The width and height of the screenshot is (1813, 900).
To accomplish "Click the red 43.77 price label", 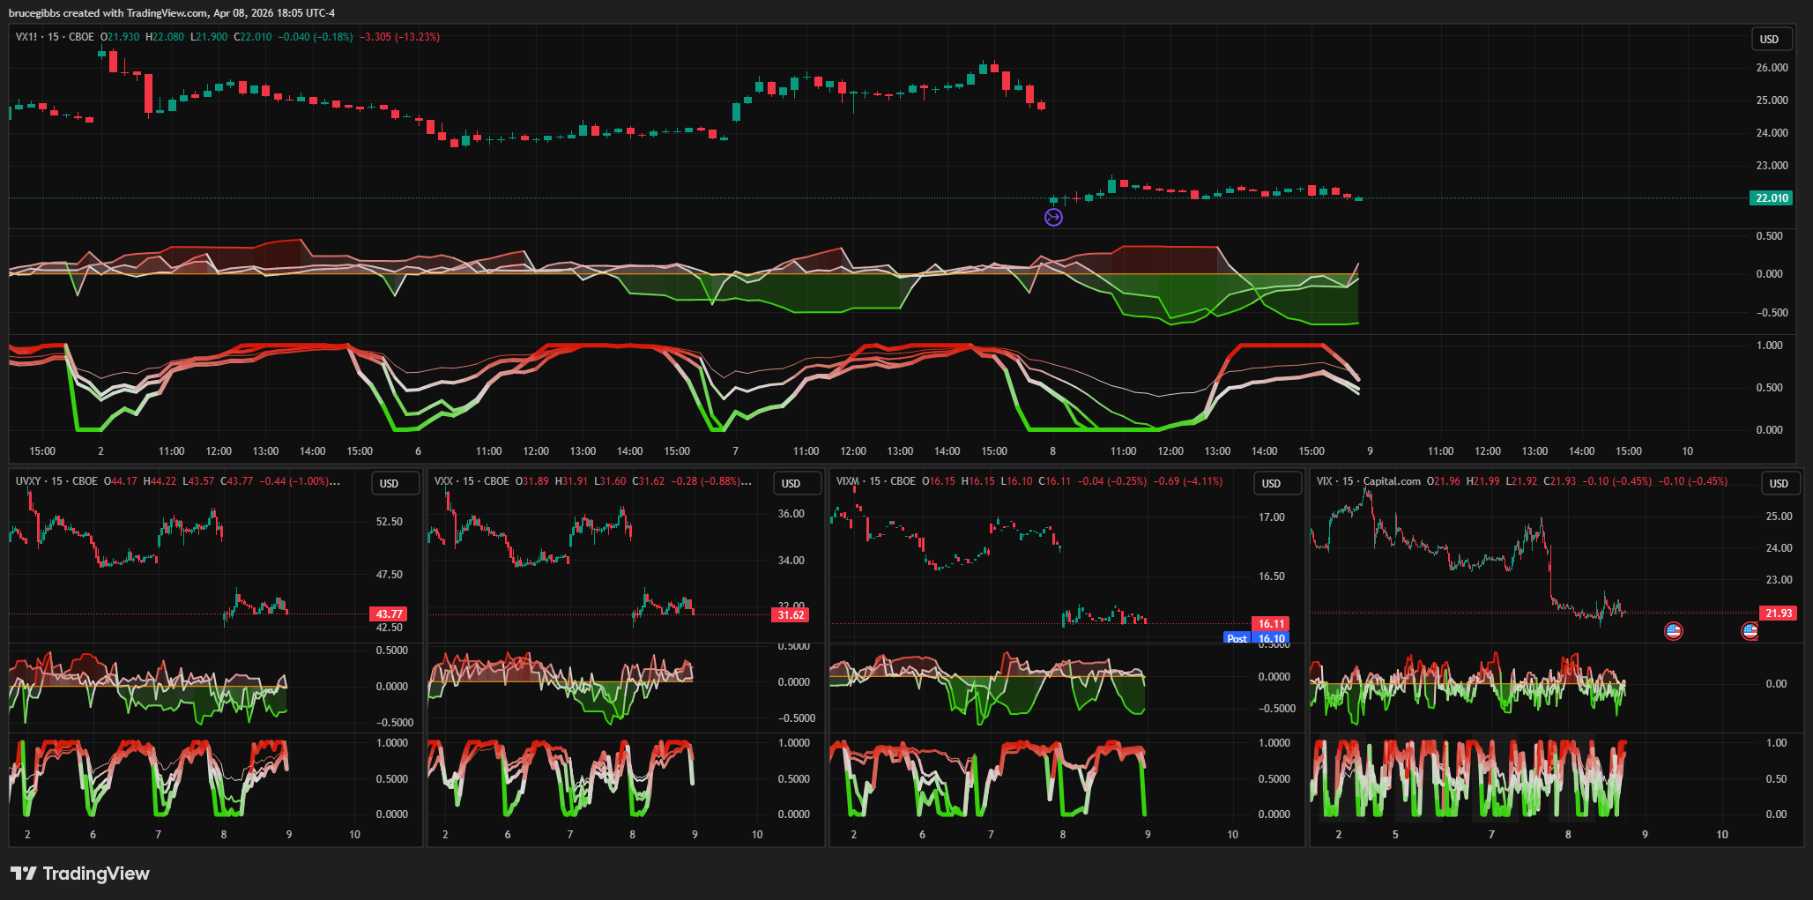I will 389,614.
